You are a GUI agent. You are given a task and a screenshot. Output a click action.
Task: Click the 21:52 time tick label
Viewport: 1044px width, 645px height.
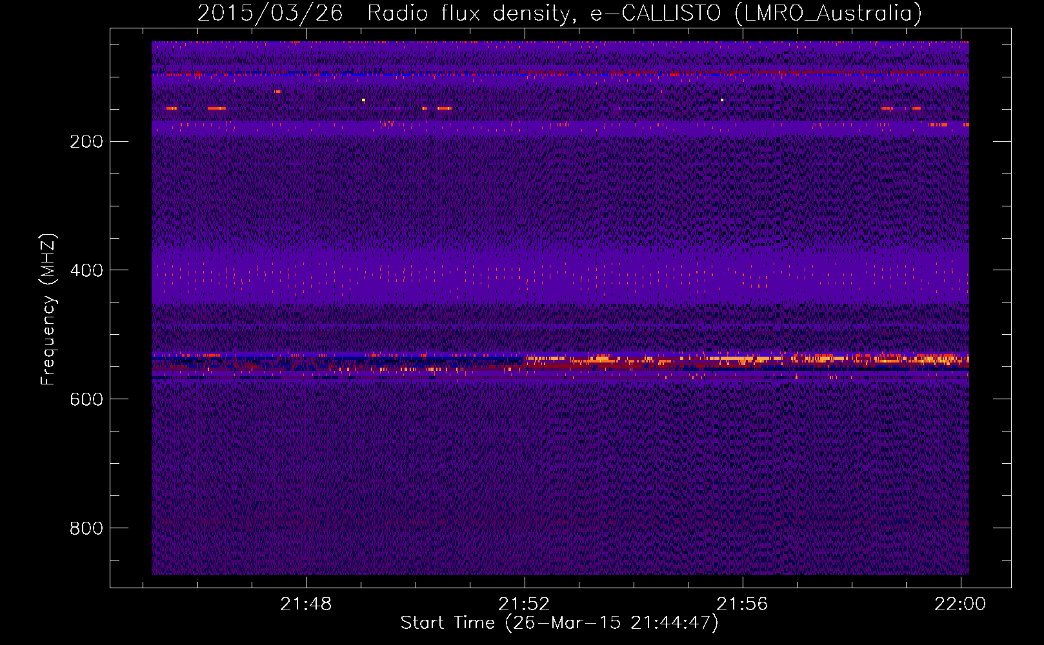tap(524, 604)
